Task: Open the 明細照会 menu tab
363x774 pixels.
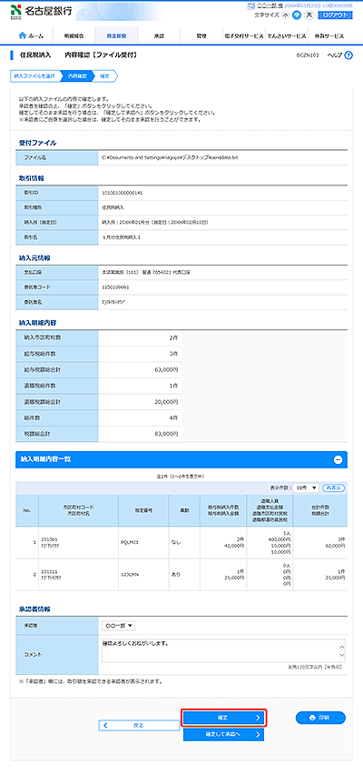Action: click(x=74, y=36)
